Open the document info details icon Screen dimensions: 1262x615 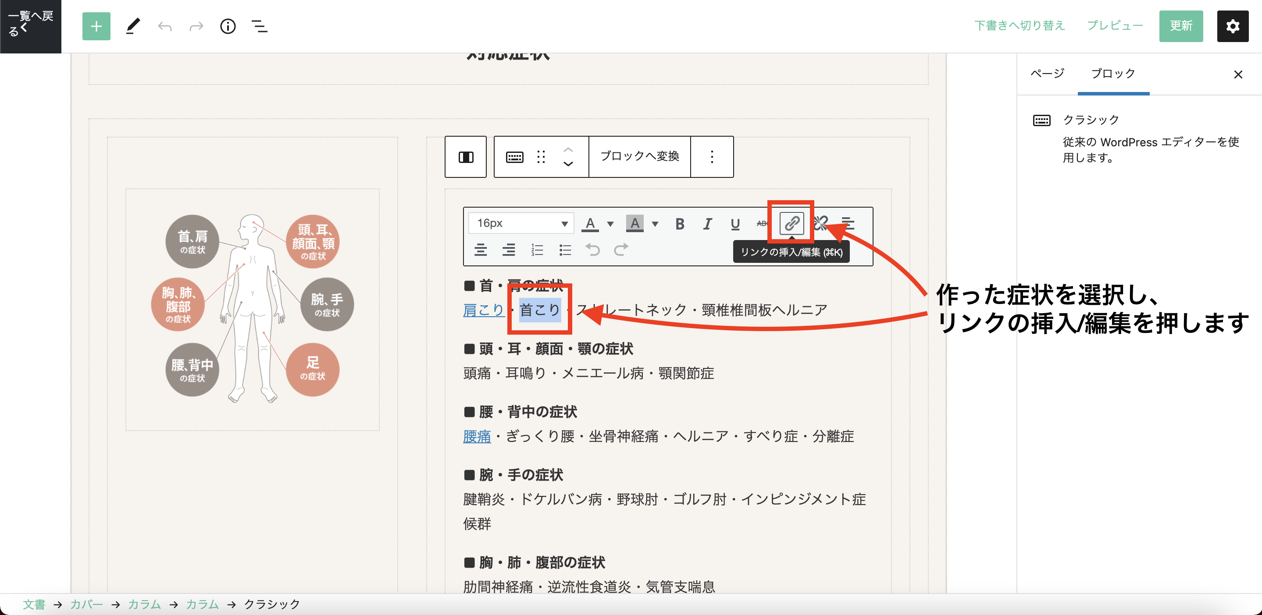pos(228,26)
